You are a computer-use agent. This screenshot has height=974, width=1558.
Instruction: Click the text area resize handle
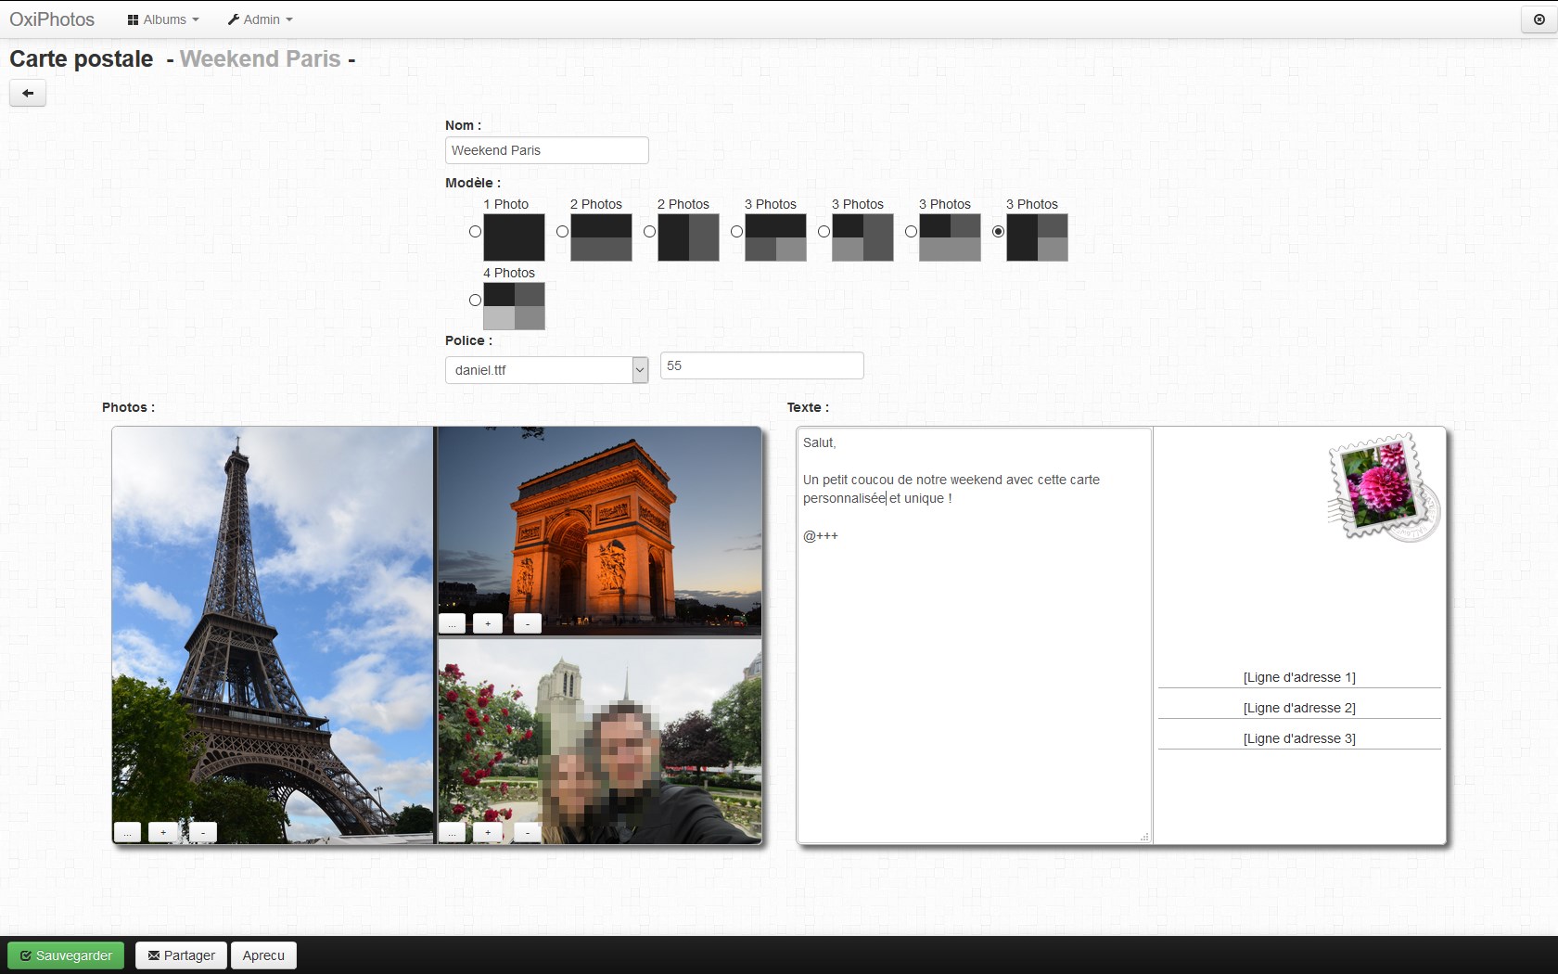pyautogui.click(x=1144, y=837)
